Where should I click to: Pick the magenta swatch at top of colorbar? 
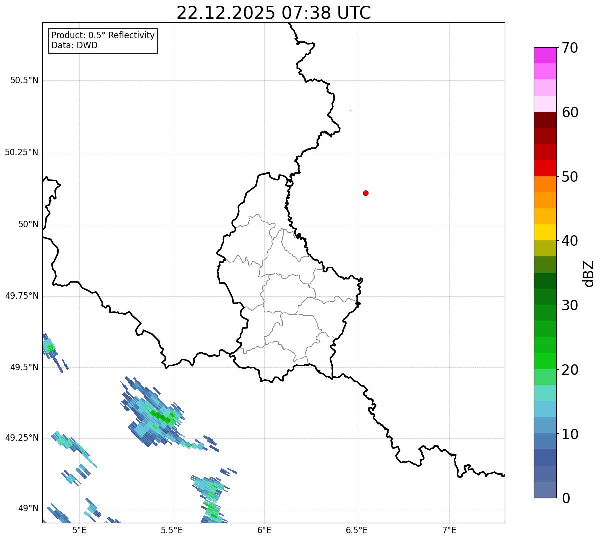(545, 55)
